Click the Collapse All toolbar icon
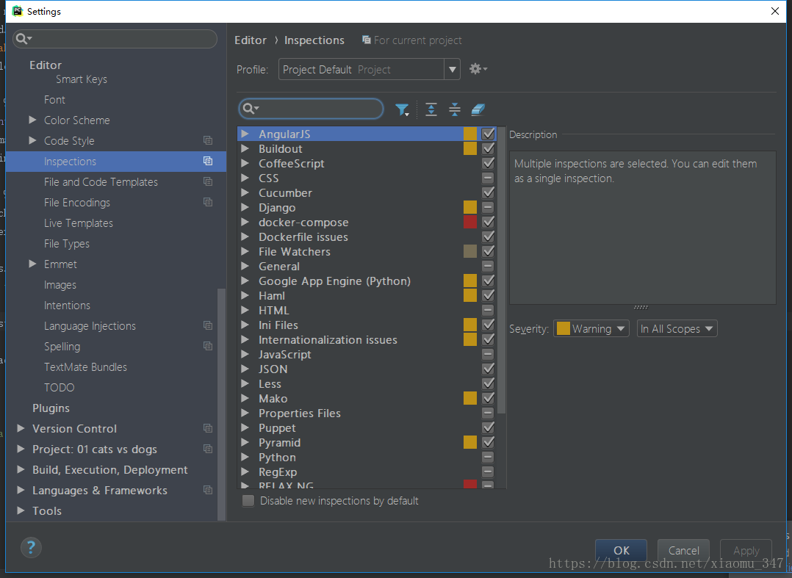 455,109
